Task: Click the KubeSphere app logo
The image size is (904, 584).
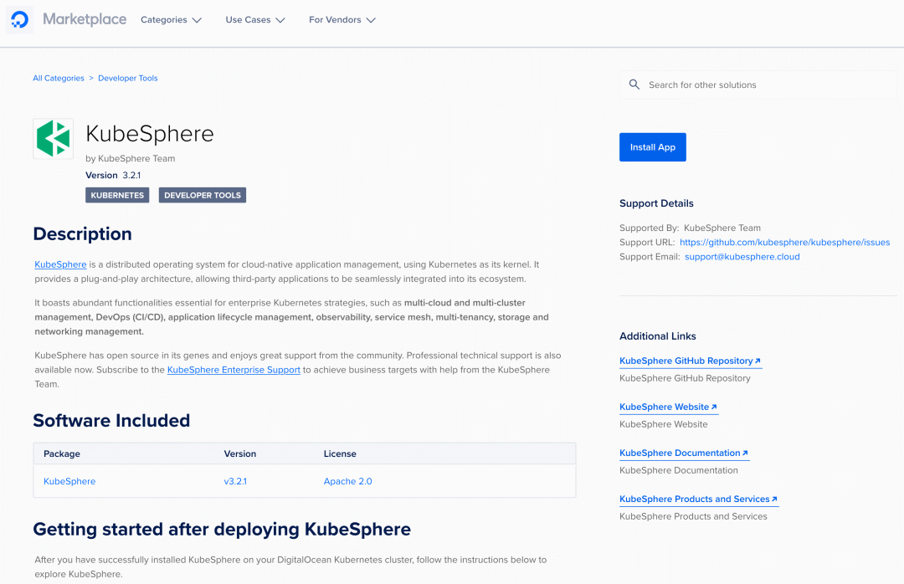Action: [53, 138]
